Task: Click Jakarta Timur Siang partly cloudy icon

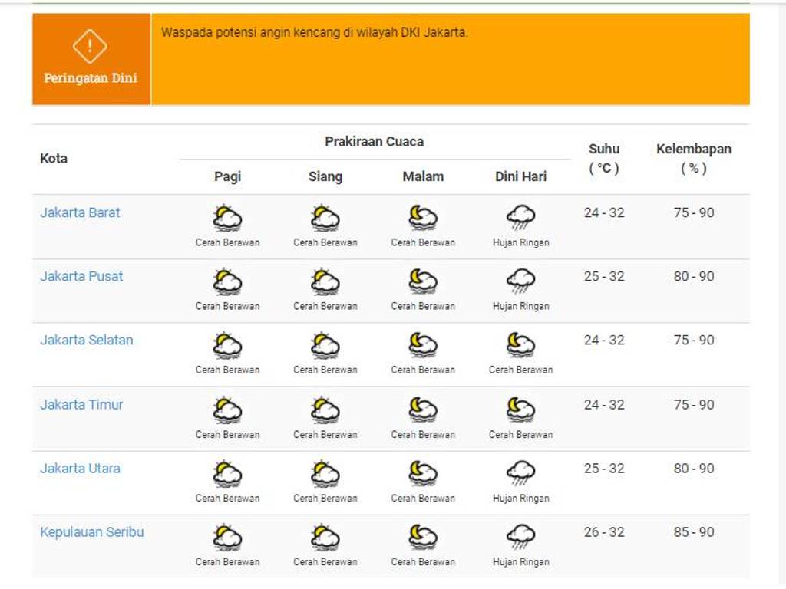Action: coord(325,410)
